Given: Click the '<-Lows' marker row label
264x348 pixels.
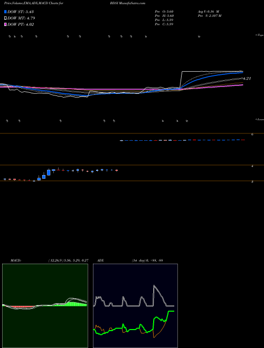Looking at the screenshot, I should click(x=260, y=119).
